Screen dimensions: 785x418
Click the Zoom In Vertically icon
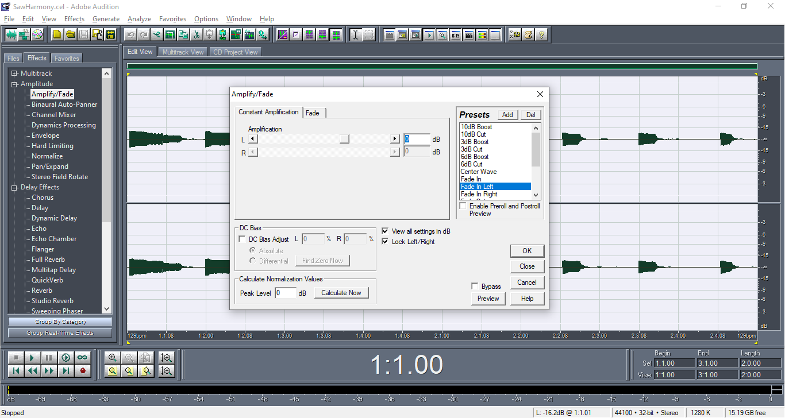pyautogui.click(x=167, y=358)
